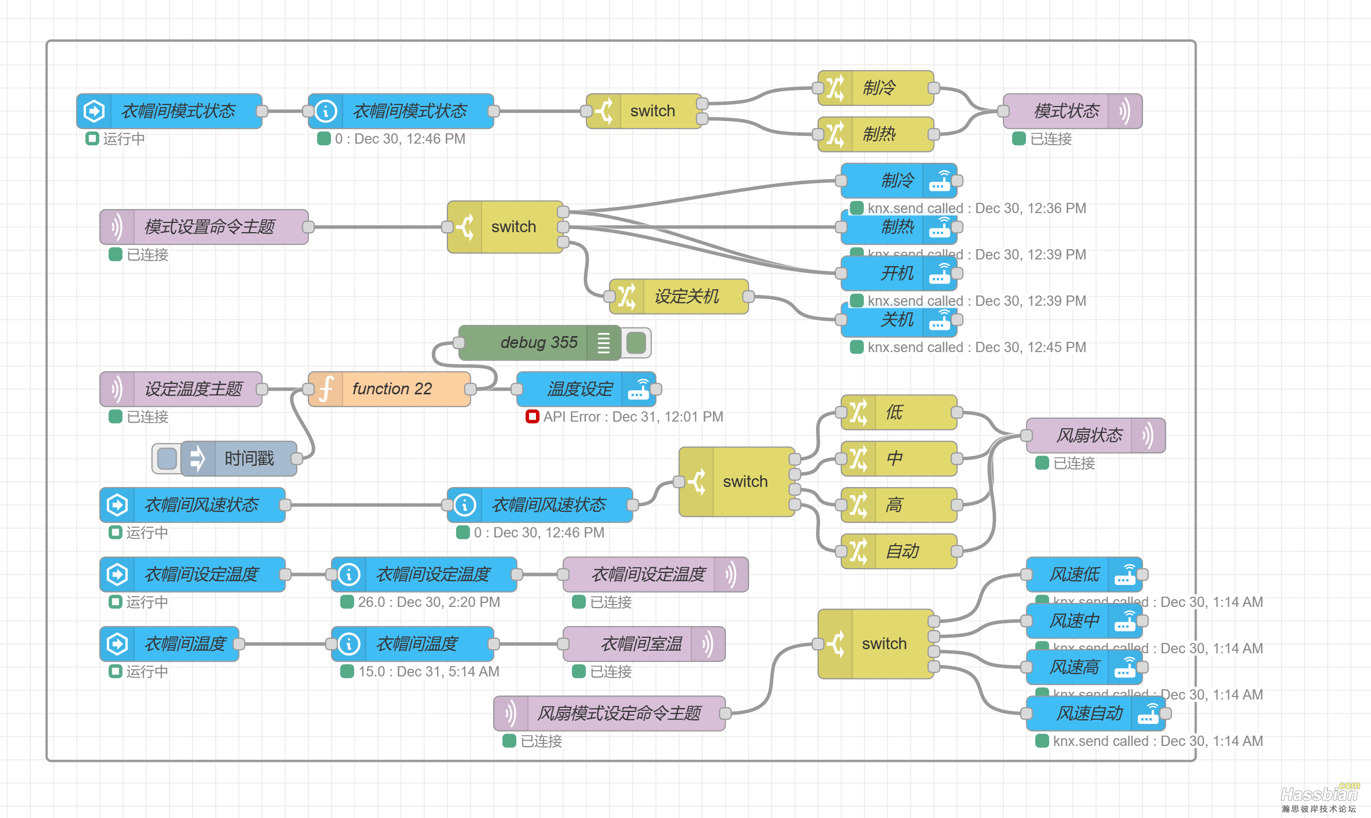Screen dimensions: 1371x818
Task: Click the 衣帽间风速状态 events-state node icon
Action: point(117,505)
